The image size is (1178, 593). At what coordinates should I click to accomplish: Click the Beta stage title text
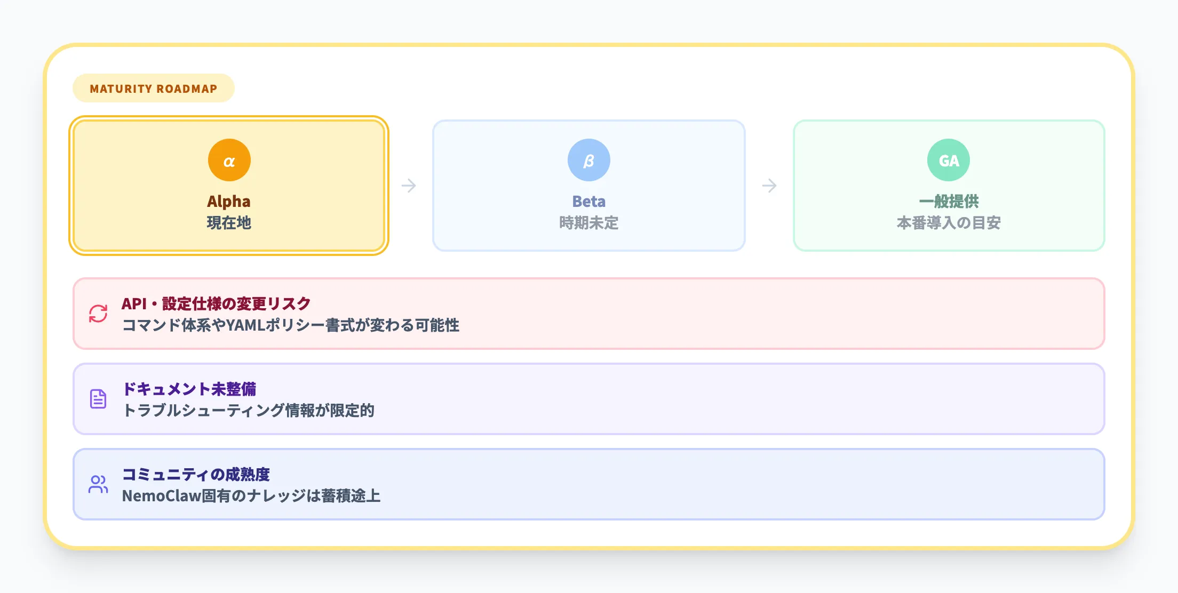pos(588,202)
